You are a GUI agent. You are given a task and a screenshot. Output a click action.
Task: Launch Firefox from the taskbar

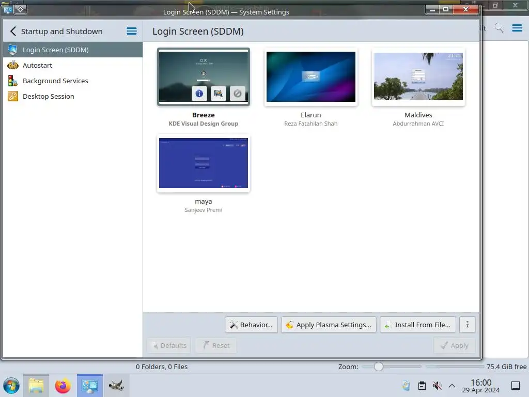[63, 386]
